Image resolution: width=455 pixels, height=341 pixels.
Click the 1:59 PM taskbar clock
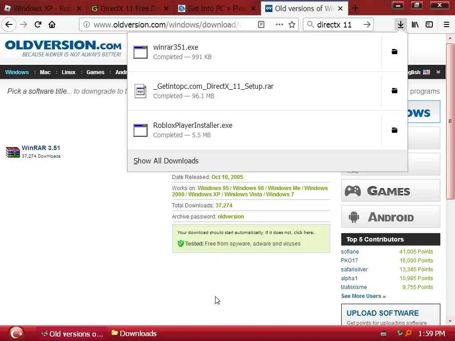tap(431, 334)
